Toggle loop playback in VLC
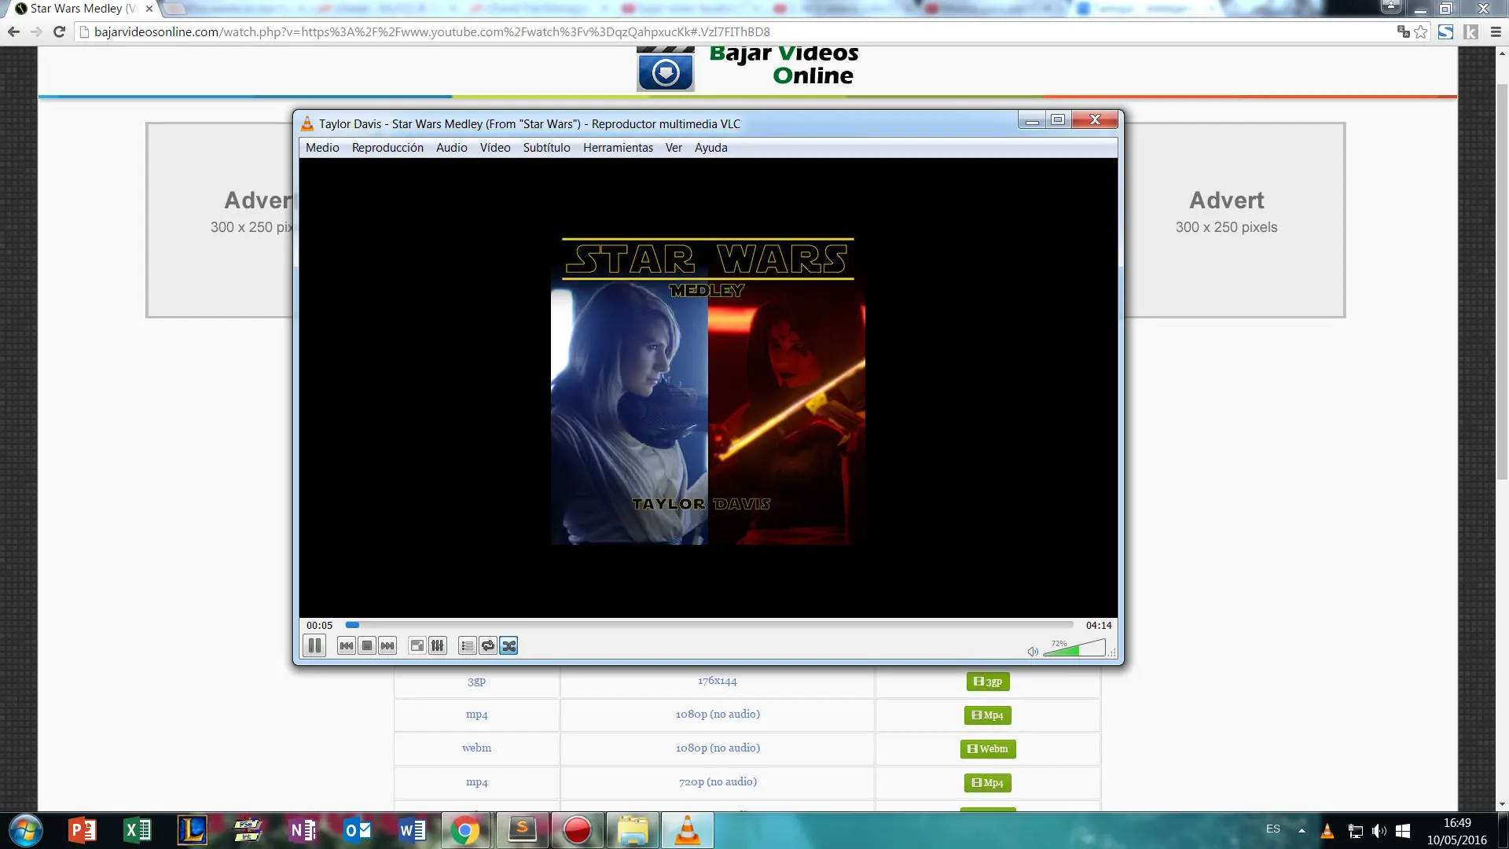 488,645
